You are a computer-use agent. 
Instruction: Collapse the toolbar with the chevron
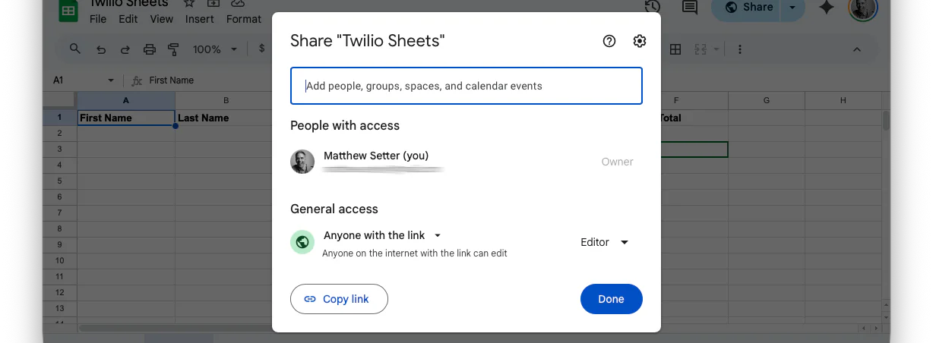(x=857, y=49)
